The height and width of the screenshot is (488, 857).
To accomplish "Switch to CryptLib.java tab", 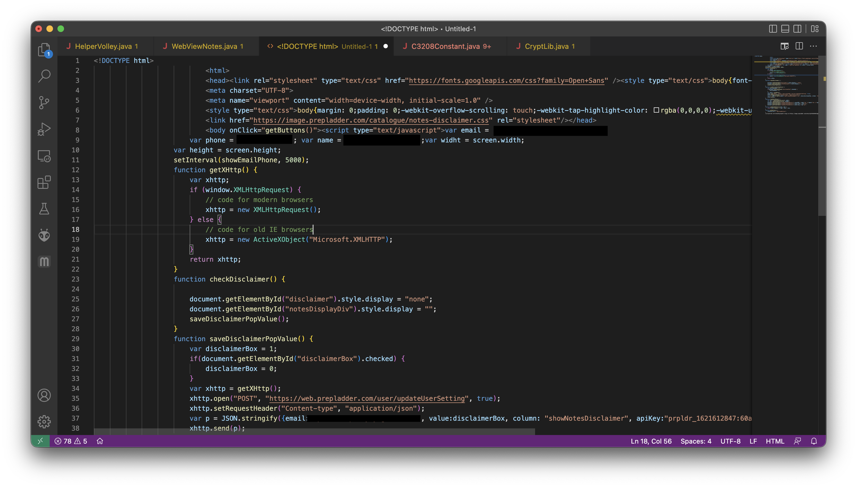I will 548,46.
